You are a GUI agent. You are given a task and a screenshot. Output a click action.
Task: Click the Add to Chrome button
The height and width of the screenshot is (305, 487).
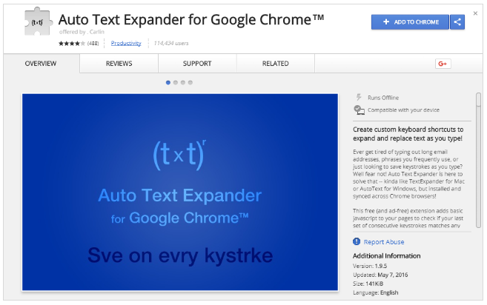pyautogui.click(x=410, y=22)
